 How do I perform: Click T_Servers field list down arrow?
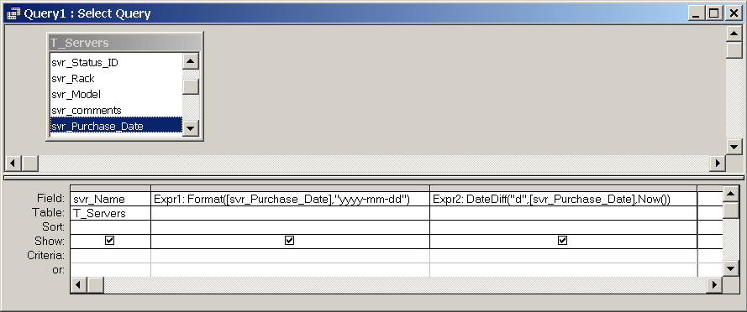(x=191, y=127)
